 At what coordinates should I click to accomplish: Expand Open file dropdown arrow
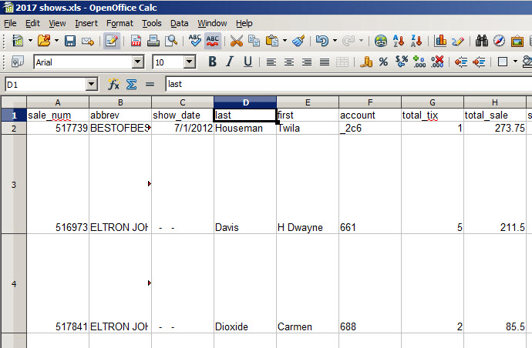[x=56, y=41]
